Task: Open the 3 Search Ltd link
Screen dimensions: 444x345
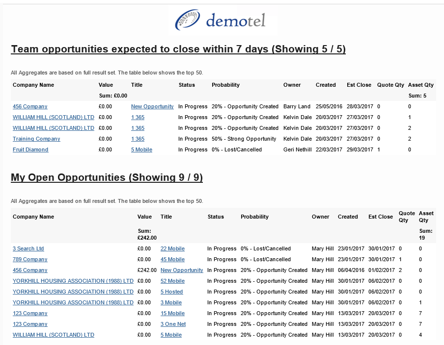Action: (28, 248)
